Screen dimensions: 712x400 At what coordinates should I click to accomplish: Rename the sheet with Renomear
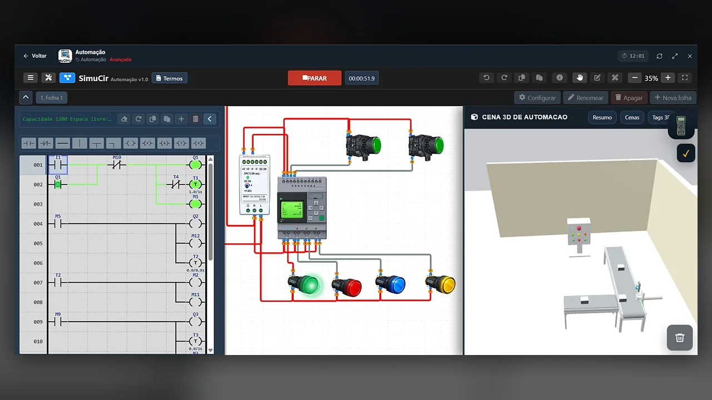point(585,98)
